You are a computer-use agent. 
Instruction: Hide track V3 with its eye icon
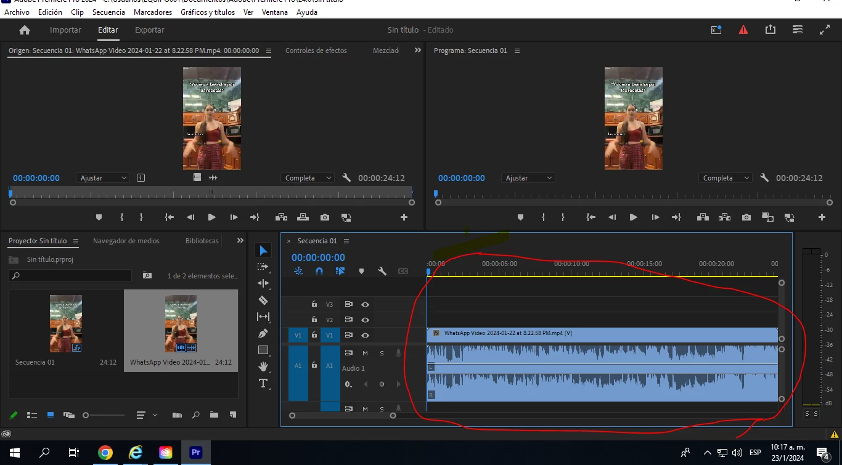coord(365,304)
